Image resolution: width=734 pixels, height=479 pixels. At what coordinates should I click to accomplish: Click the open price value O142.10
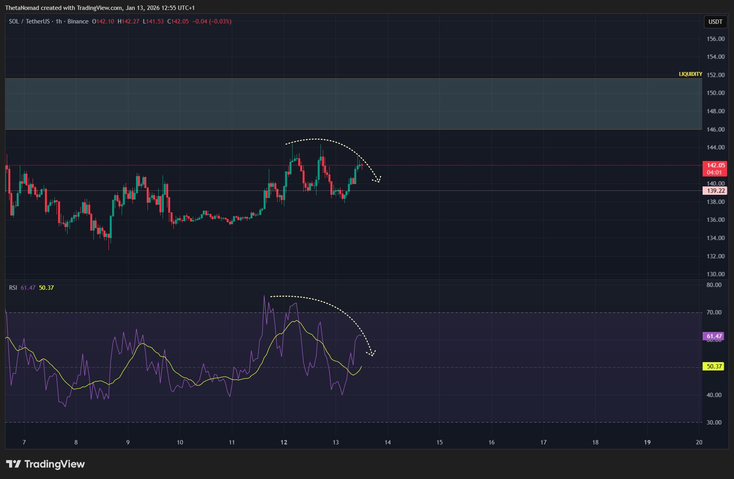tap(103, 21)
